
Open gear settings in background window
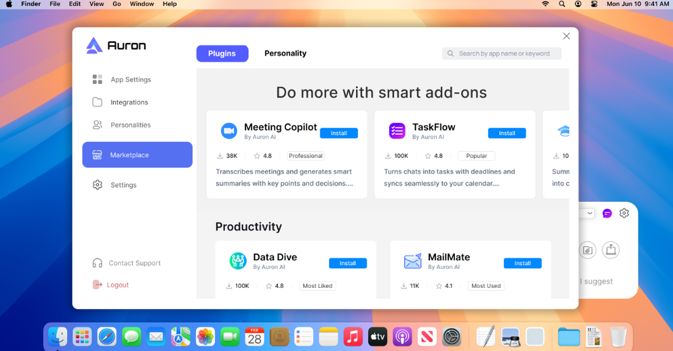pos(624,213)
